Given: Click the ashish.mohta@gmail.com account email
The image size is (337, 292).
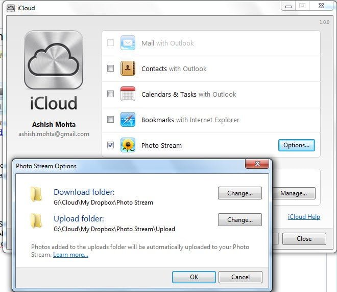Looking at the screenshot, I should 54,134.
